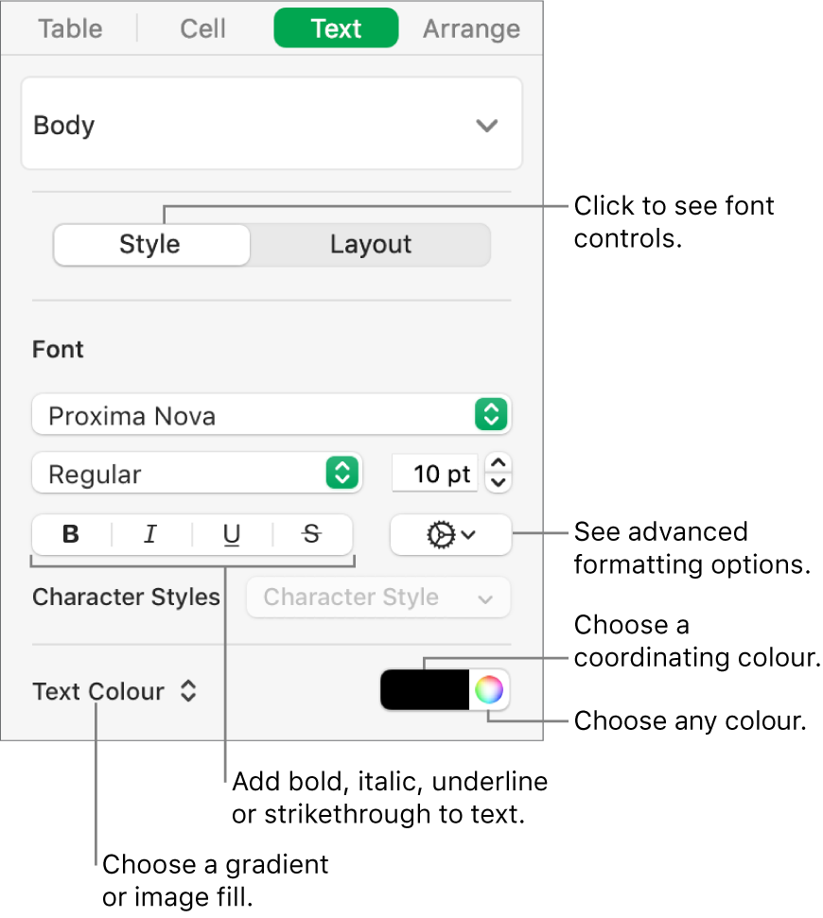Open the Character Style popup menu

coord(377,597)
